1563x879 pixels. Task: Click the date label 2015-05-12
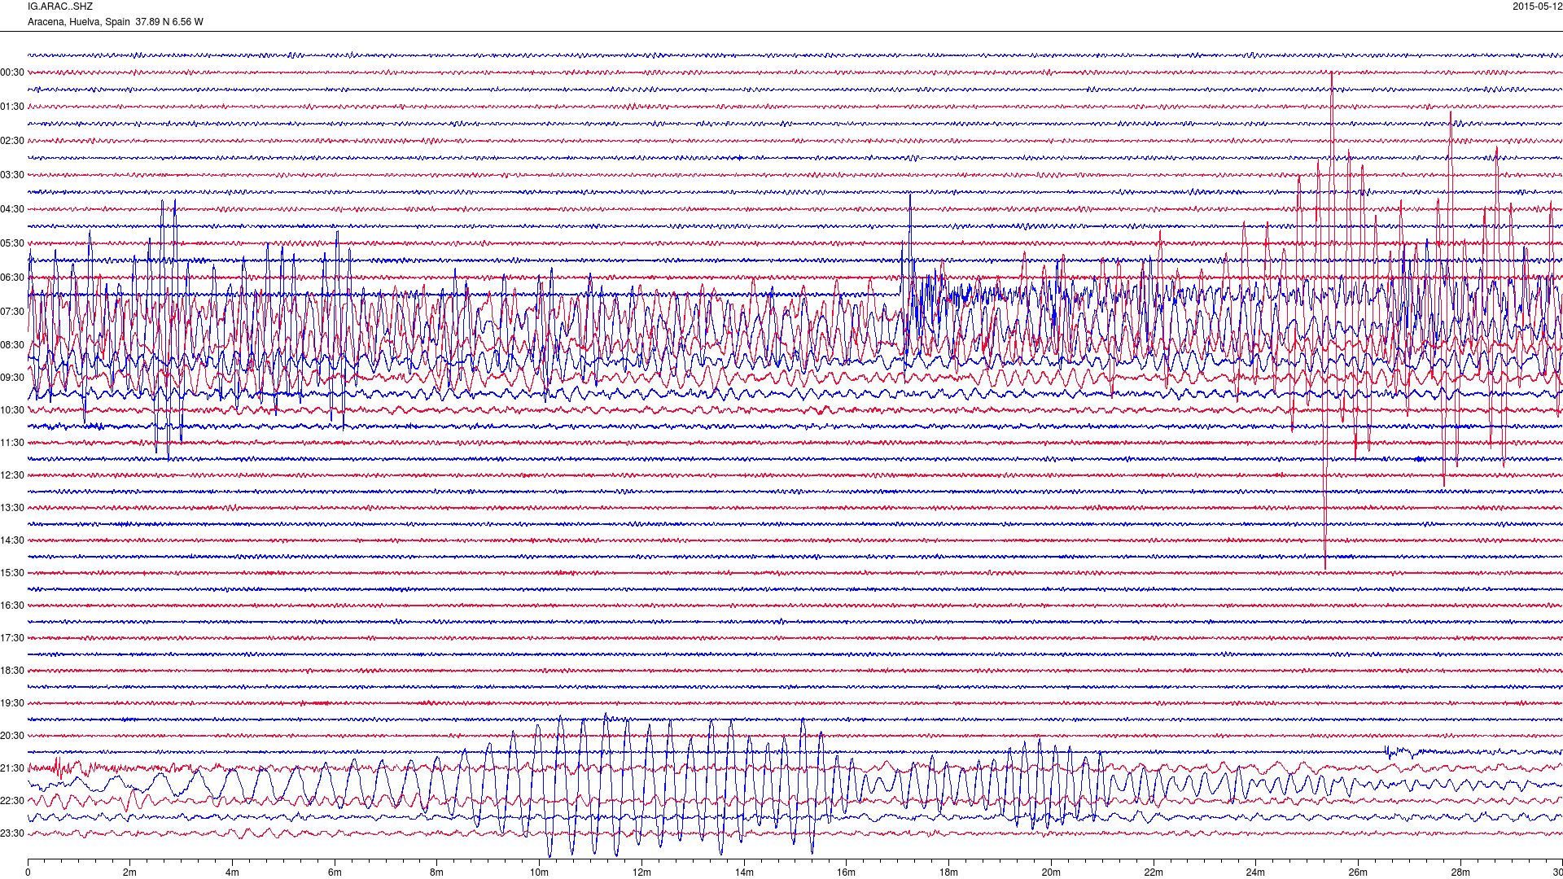[x=1537, y=7]
